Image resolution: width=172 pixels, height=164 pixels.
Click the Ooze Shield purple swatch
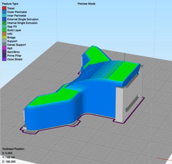(4, 59)
